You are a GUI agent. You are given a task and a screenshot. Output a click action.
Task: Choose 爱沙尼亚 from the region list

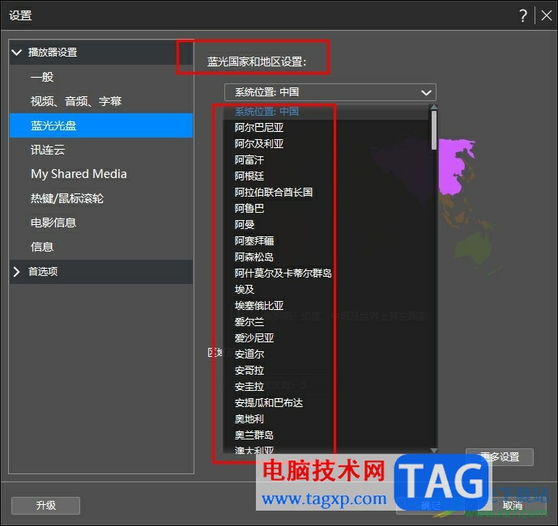(326, 338)
